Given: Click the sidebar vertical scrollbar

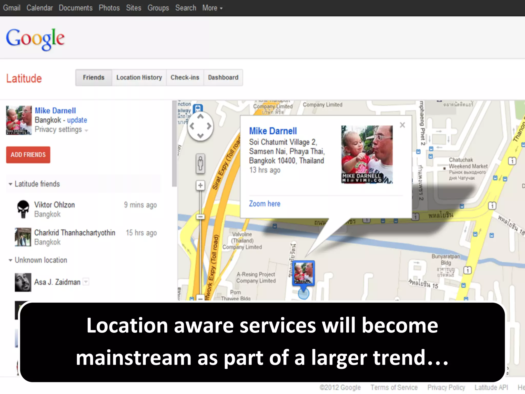Looking at the screenshot, I should [175, 144].
